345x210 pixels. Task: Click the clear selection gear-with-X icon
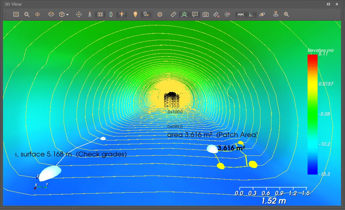(227, 14)
